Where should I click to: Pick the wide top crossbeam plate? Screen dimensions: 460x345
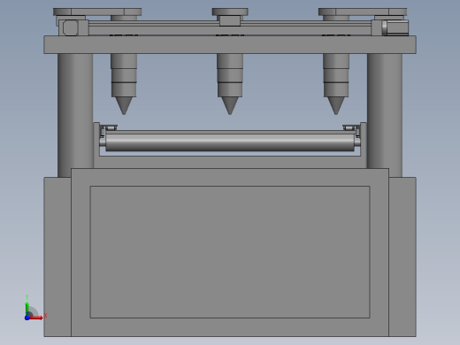tap(230, 44)
